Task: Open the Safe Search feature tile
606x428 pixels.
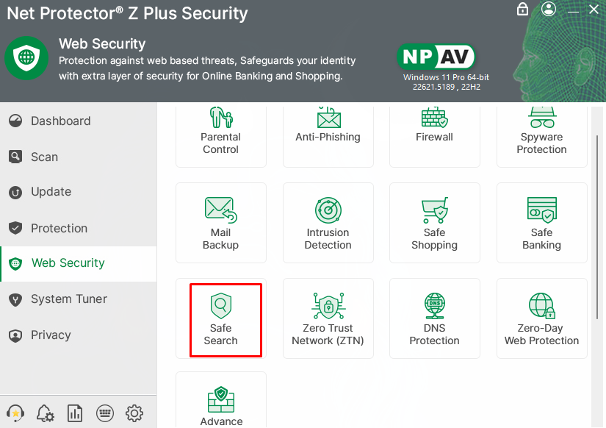Action: point(220,318)
